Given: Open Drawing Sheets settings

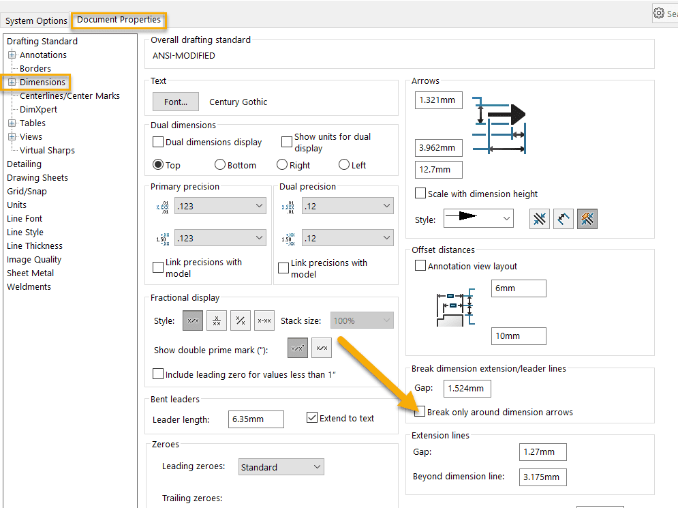Looking at the screenshot, I should click(x=37, y=177).
